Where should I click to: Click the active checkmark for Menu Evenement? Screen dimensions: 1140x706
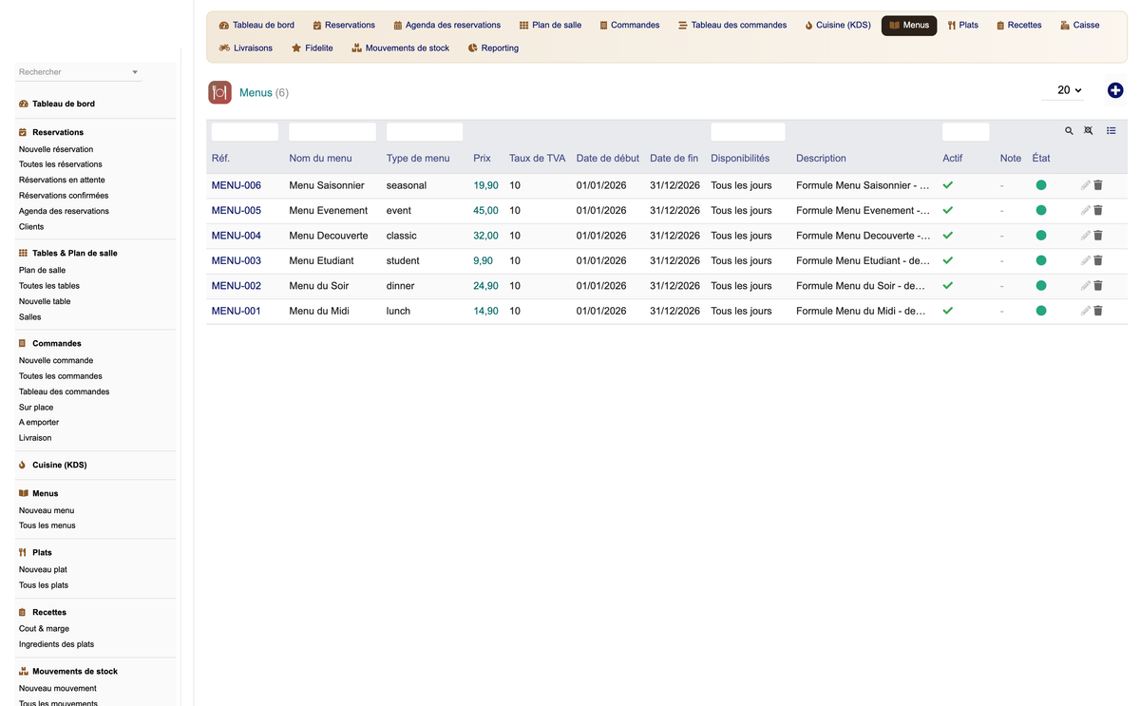tap(947, 210)
